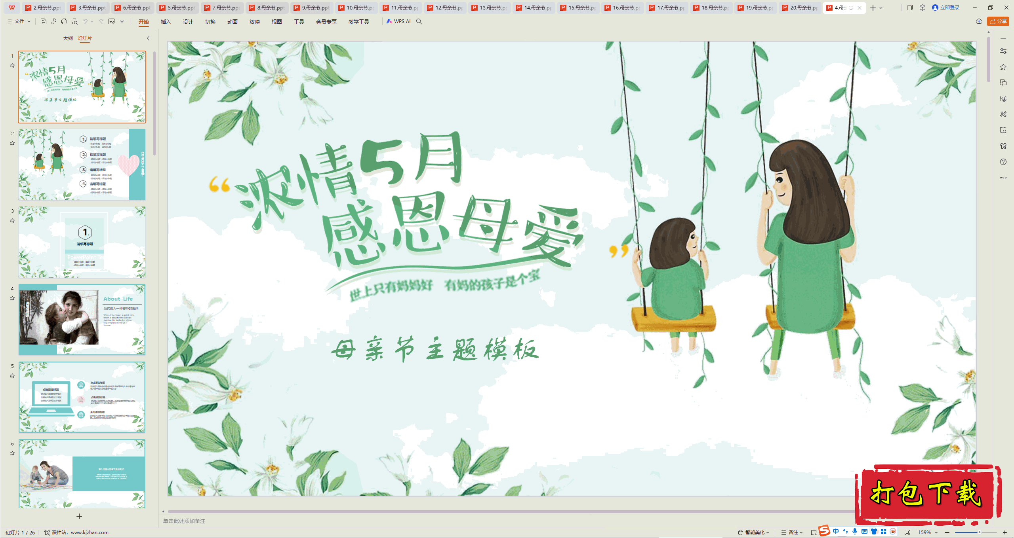The width and height of the screenshot is (1014, 538).
Task: Click the zoom in plus button
Action: 1004,532
